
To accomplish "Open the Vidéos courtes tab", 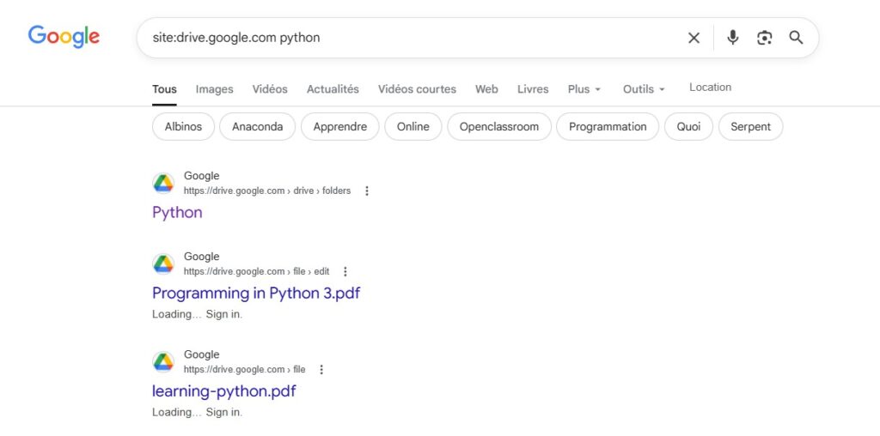I will pyautogui.click(x=417, y=89).
